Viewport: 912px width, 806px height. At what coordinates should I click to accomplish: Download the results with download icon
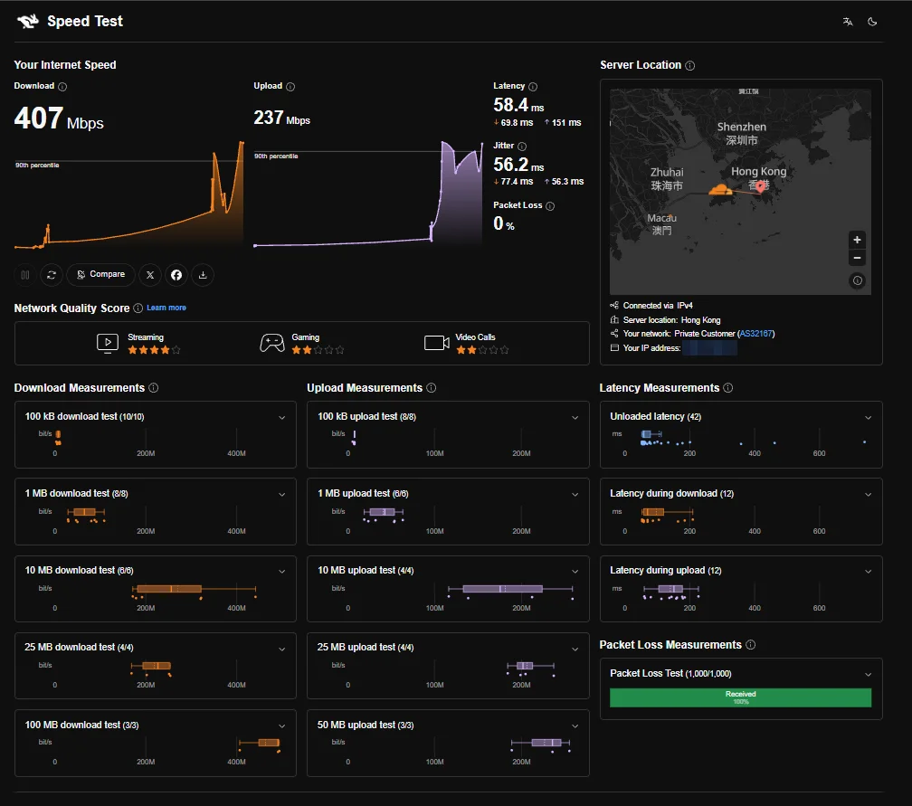203,274
